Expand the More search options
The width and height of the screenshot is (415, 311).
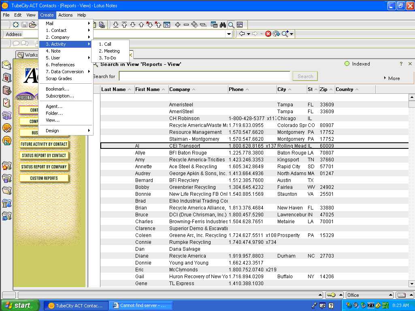(392, 78)
